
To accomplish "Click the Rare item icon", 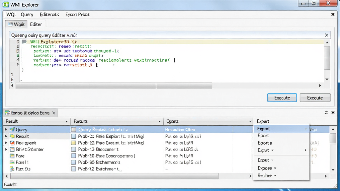I will pyautogui.click(x=12, y=156).
